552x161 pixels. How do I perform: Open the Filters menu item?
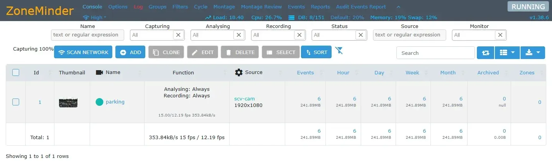point(180,7)
